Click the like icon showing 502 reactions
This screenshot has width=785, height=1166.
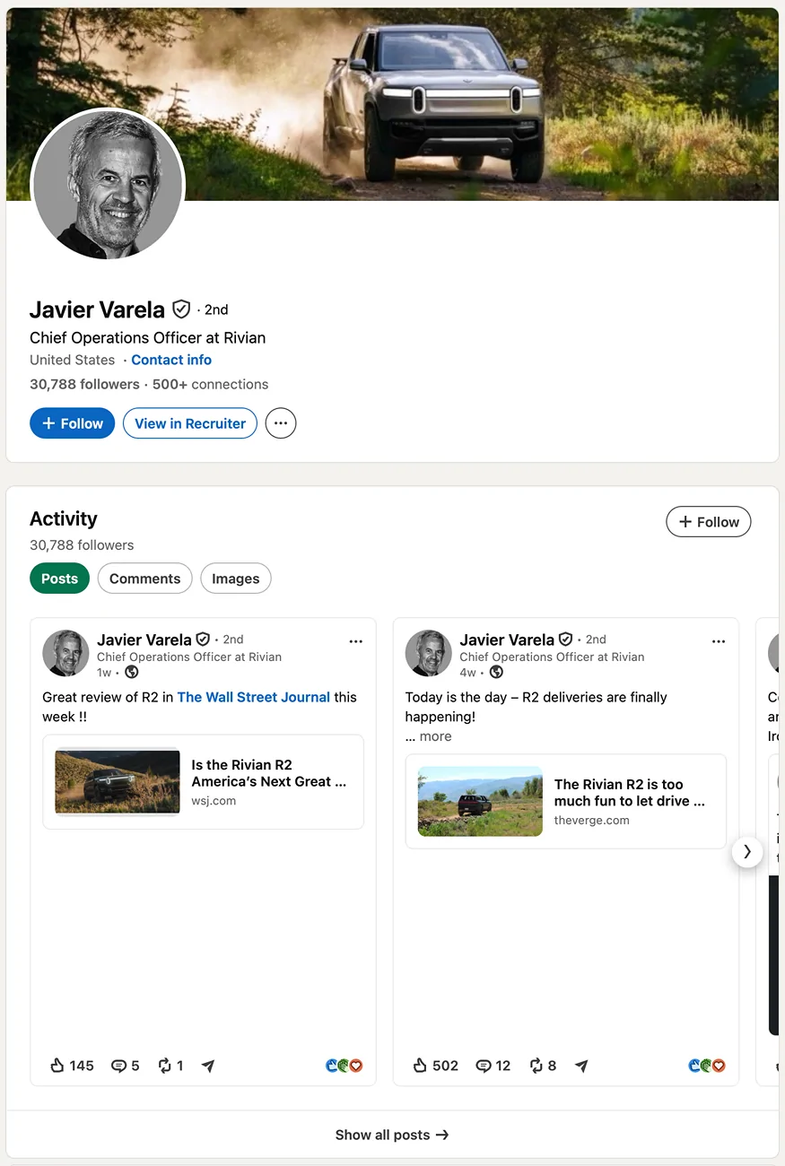[x=421, y=1066]
